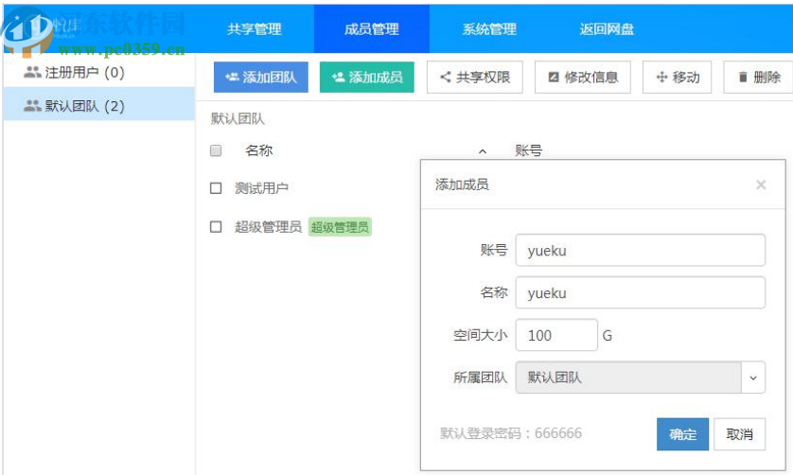Screen dimensions: 793x475
Task: Click the 默认登录密码：666666 text
Action: [x=510, y=433]
